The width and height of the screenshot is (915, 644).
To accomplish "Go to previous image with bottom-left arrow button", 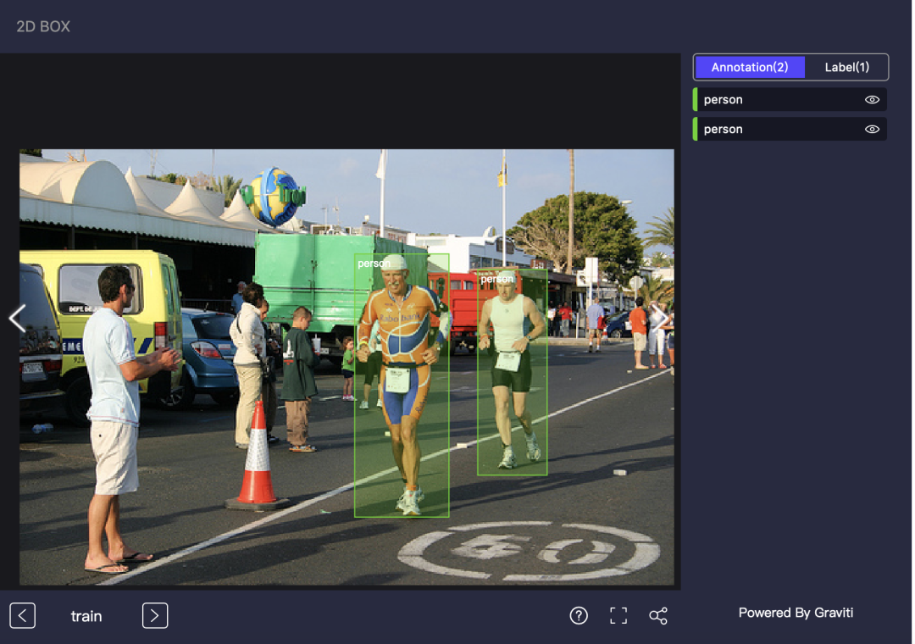I will (23, 615).
